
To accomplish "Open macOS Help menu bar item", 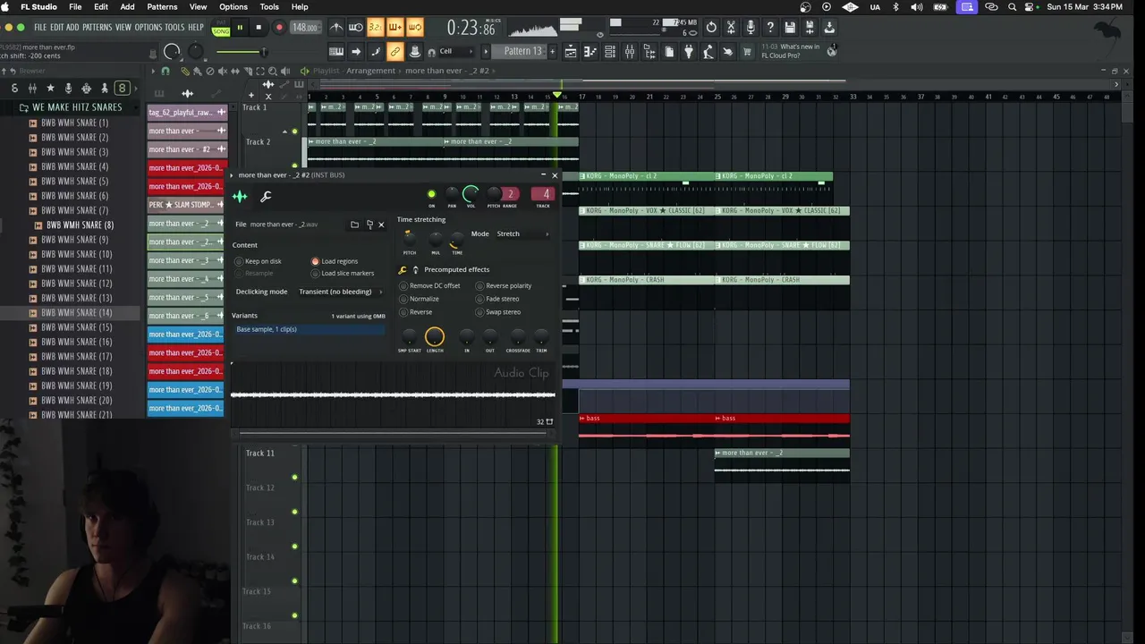I will [x=300, y=7].
